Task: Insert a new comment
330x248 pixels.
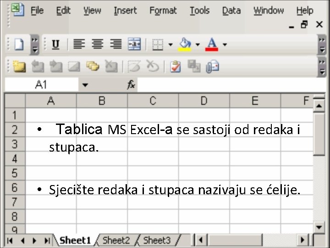Action: 19,67
